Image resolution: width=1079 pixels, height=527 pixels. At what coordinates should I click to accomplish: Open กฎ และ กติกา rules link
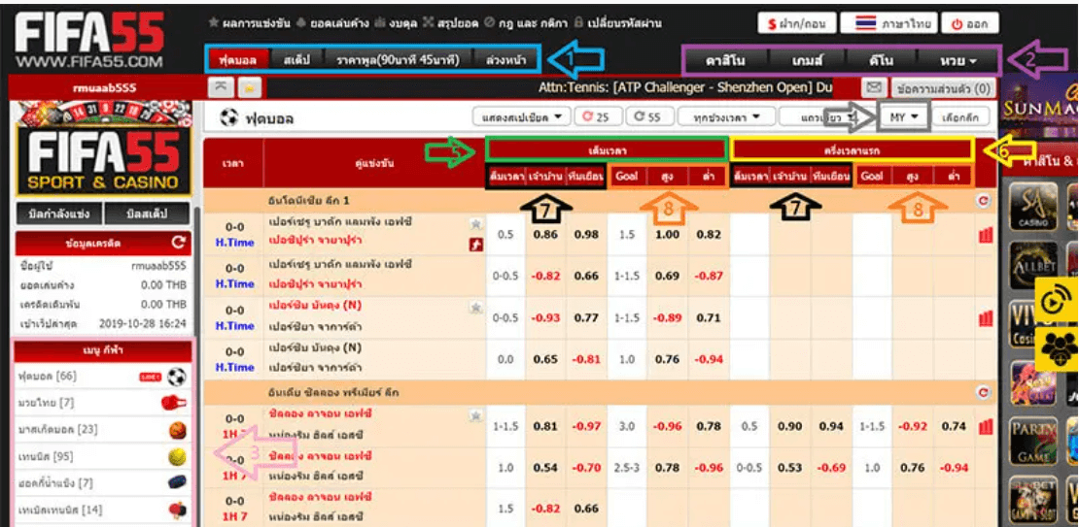click(x=525, y=23)
